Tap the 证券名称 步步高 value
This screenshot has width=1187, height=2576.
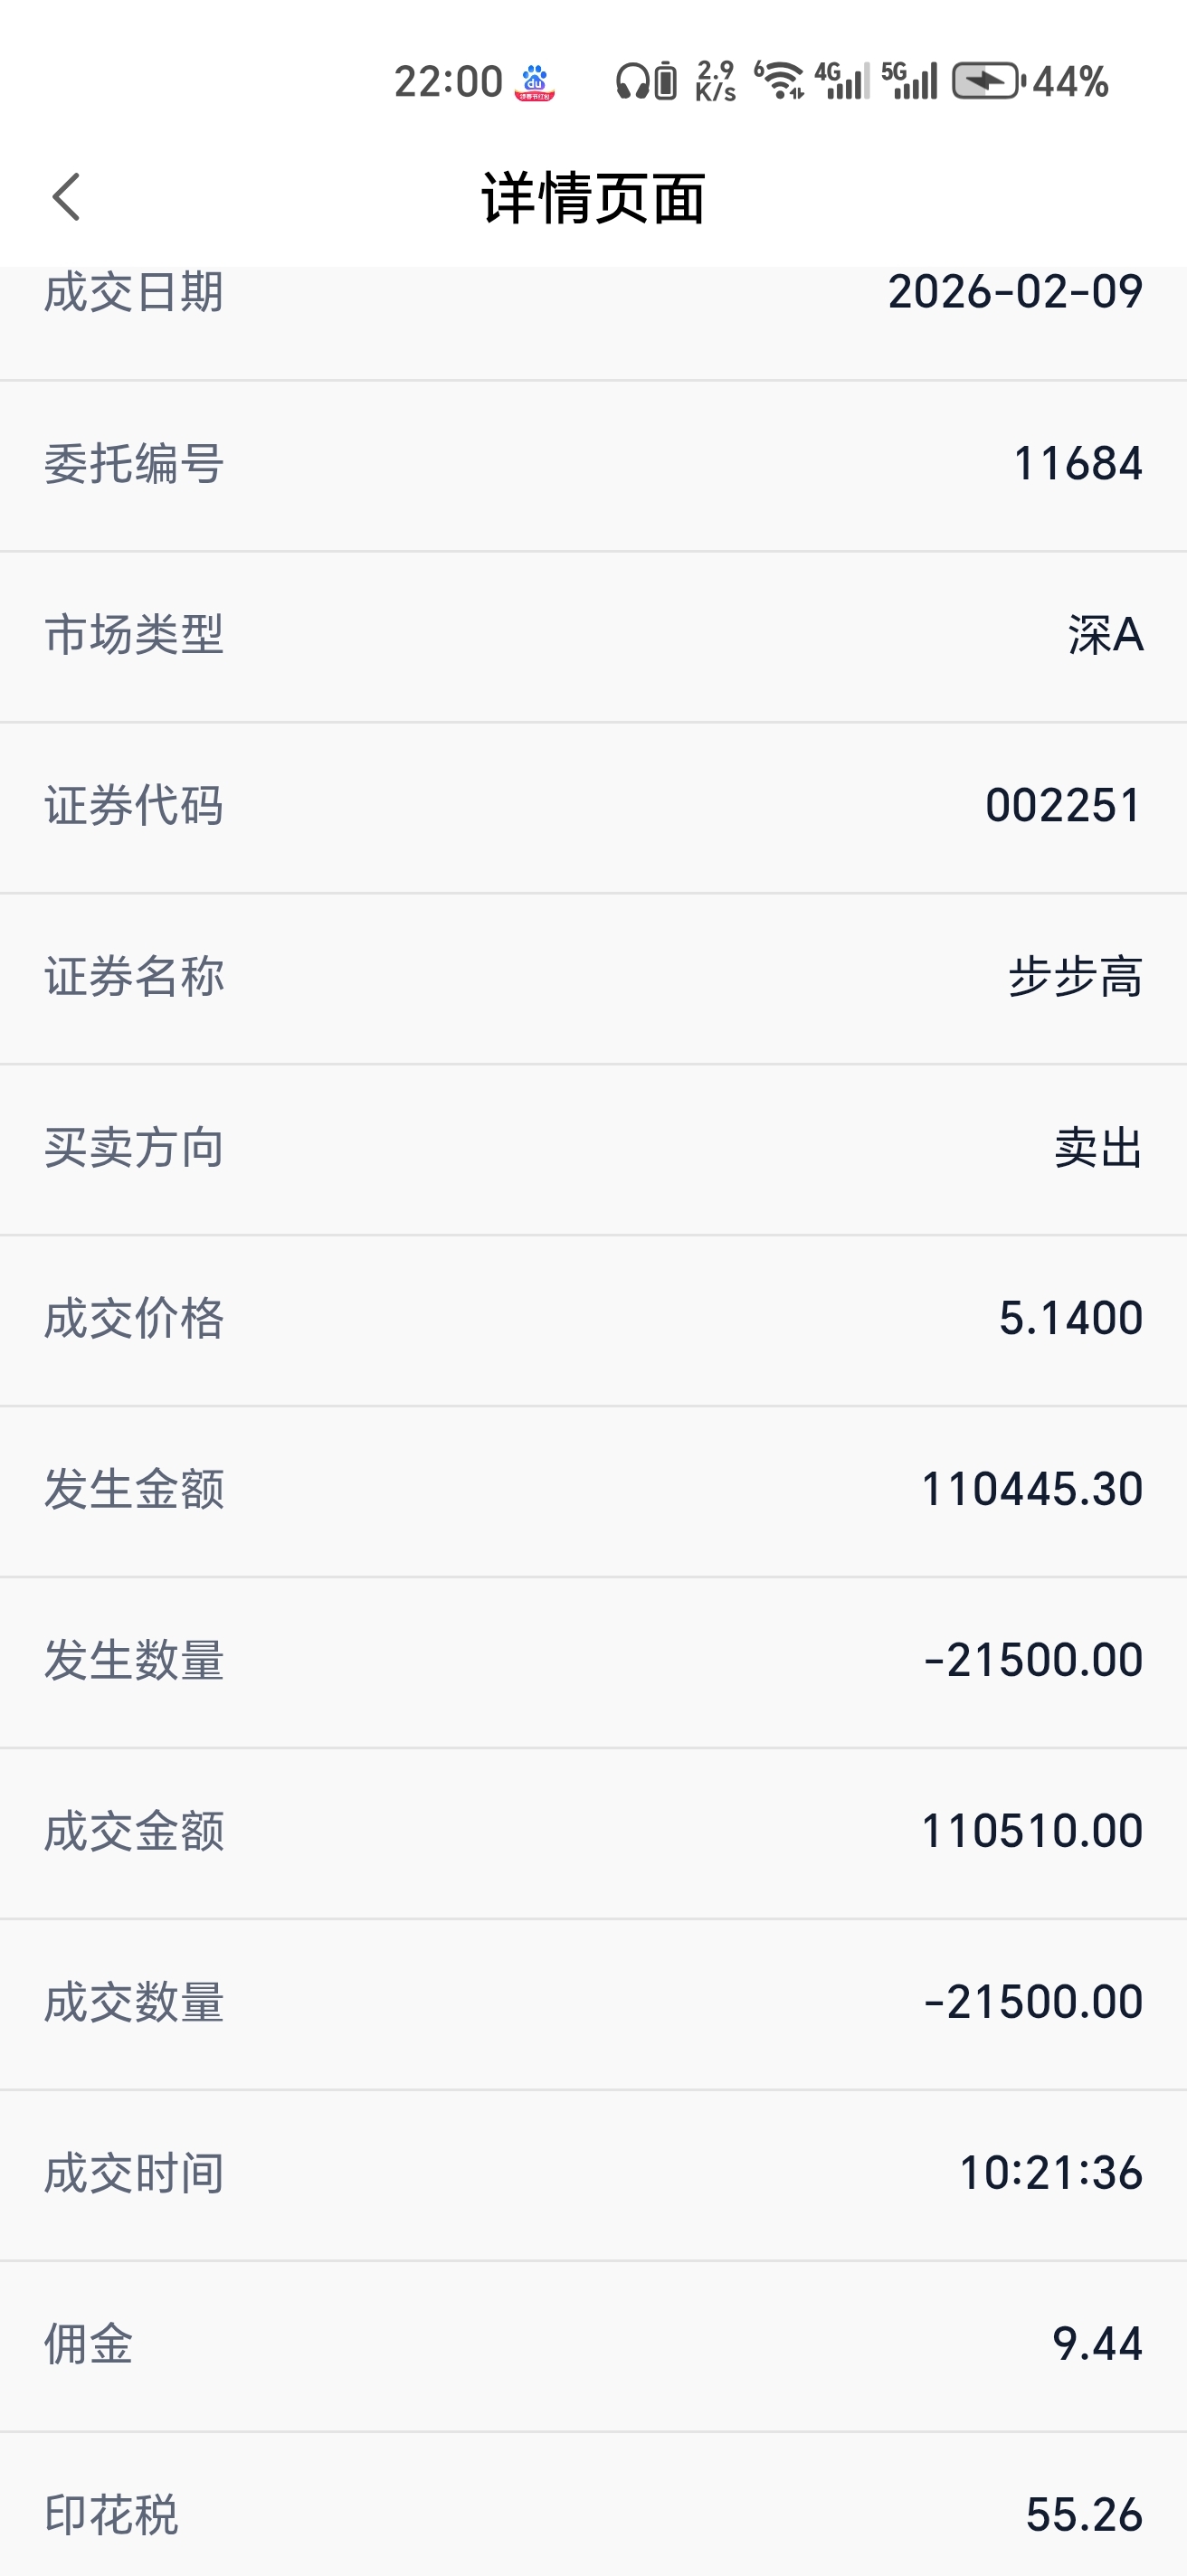tap(1075, 977)
